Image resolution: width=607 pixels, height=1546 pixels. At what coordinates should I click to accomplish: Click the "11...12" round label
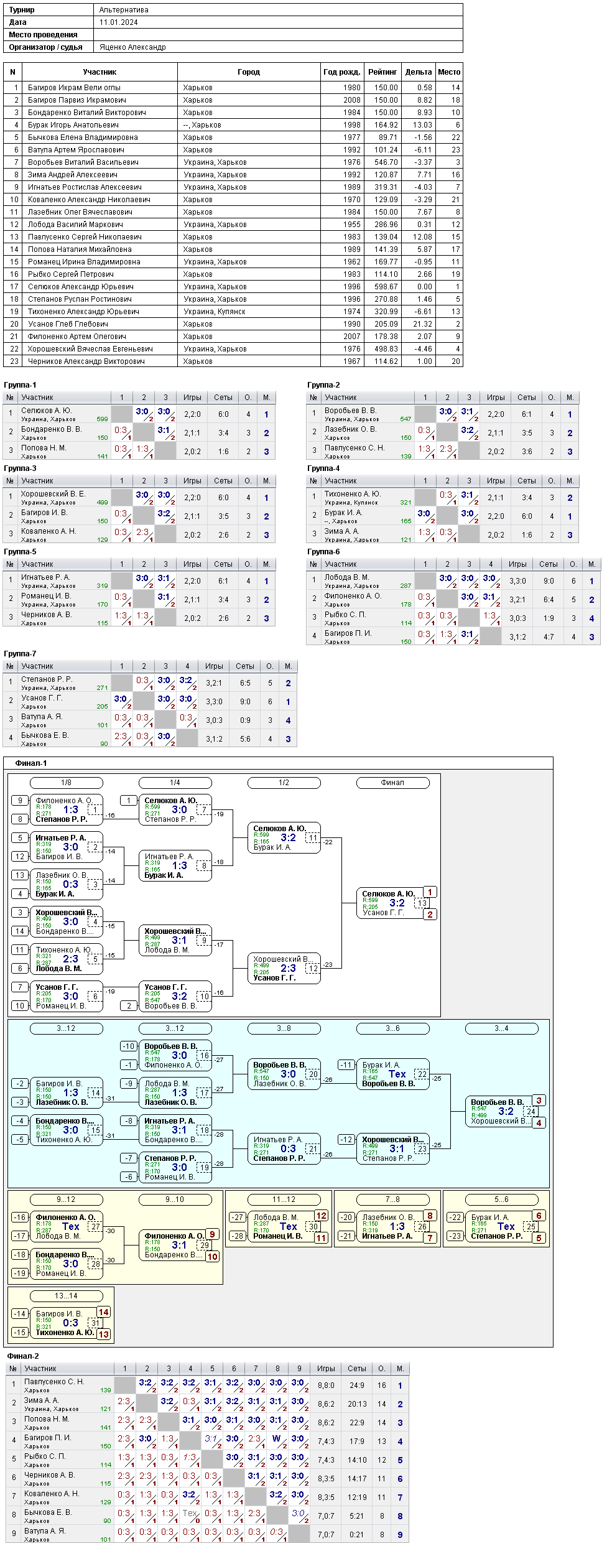point(284,1199)
